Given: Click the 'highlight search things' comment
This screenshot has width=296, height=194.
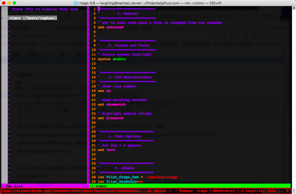Looking at the screenshot, I should tap(125, 114).
